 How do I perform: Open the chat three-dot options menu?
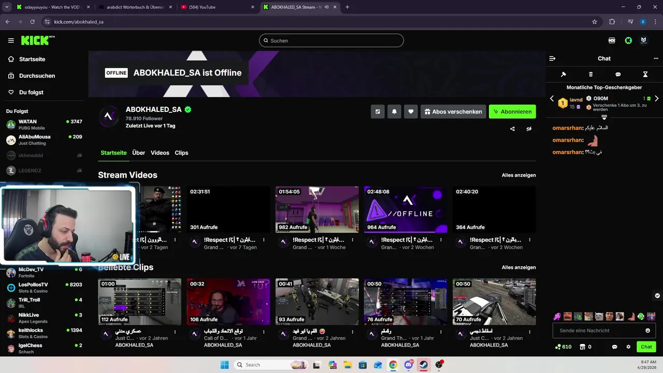click(656, 59)
